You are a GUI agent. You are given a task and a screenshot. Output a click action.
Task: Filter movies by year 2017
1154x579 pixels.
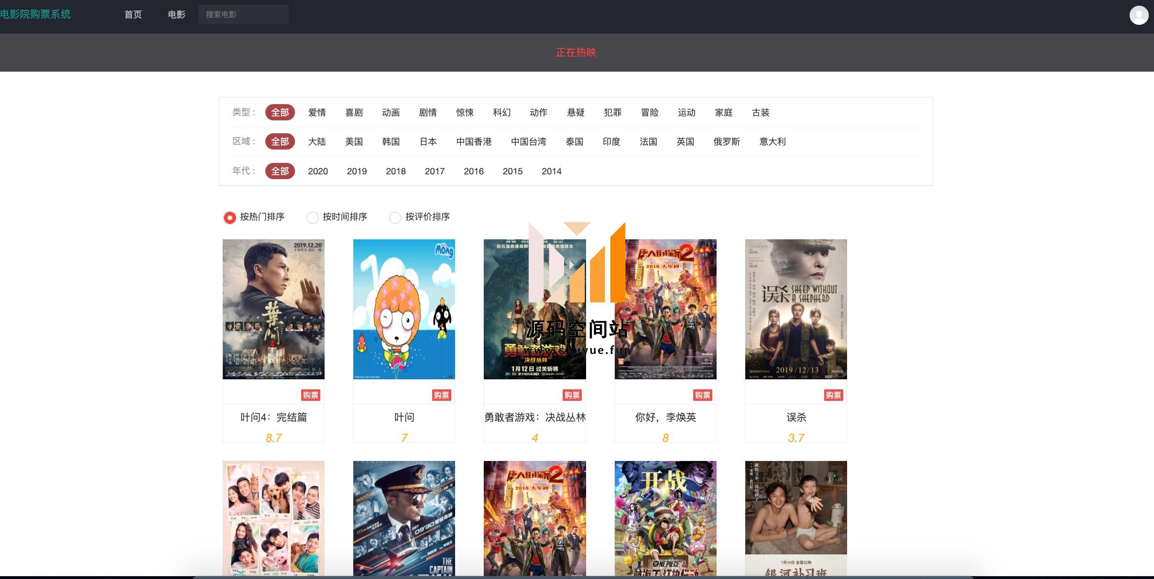(x=435, y=171)
